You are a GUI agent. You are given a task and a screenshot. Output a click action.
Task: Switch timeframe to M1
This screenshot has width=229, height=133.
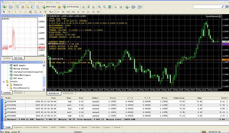[x=58, y=12]
